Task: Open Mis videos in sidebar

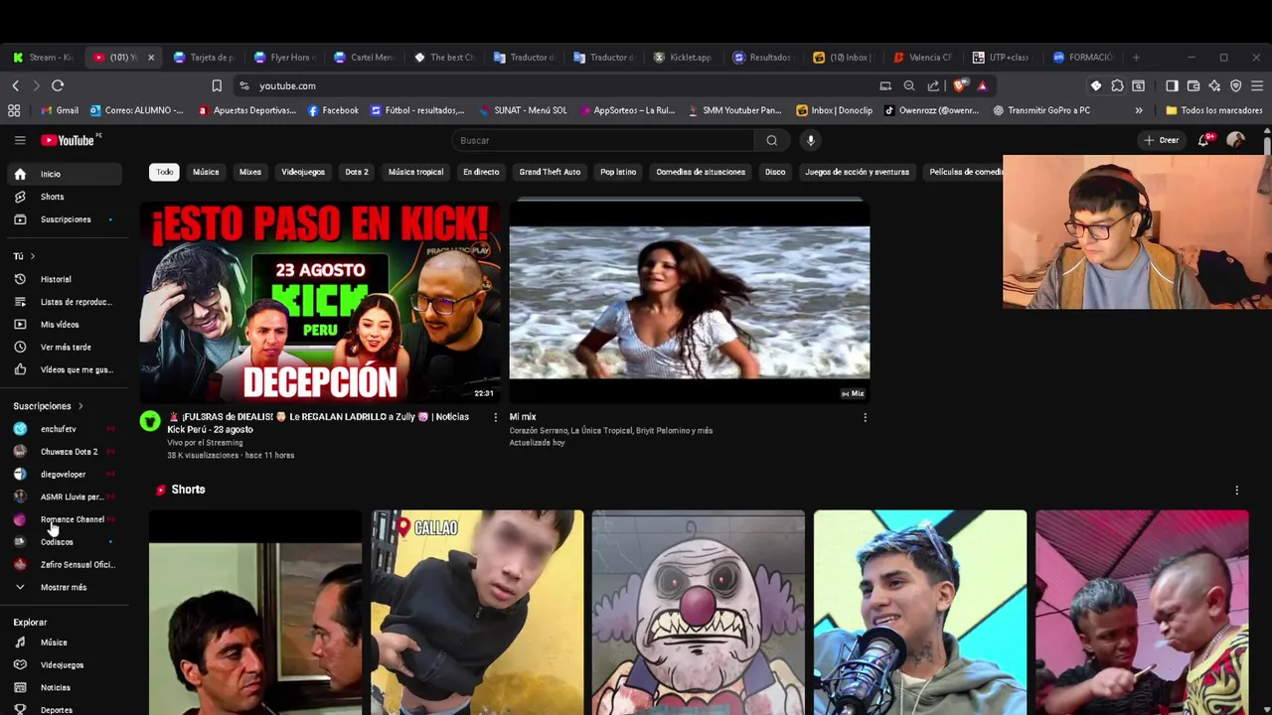Action: (x=66, y=325)
